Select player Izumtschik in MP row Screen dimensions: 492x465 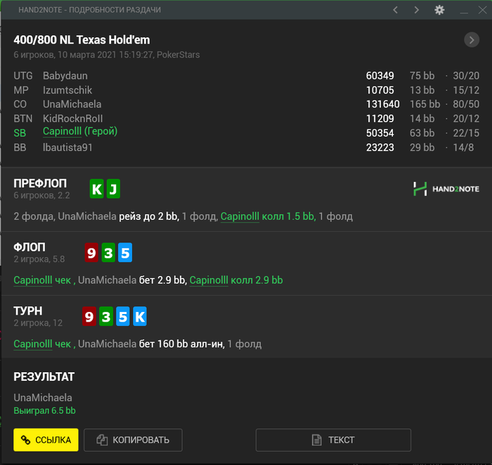pyautogui.click(x=67, y=91)
